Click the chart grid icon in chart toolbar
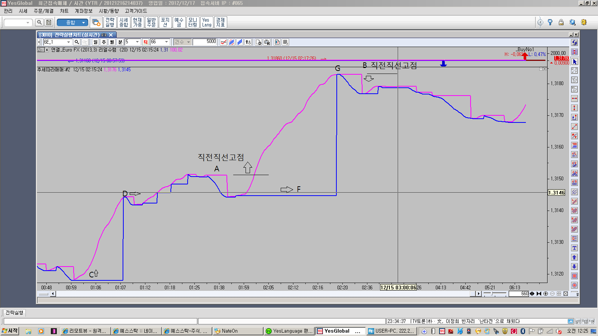Screen dimensions: 598x336 (286, 42)
